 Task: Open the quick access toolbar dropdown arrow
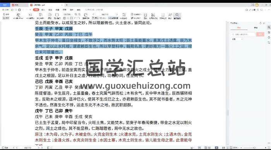pyautogui.click(x=30, y=10)
